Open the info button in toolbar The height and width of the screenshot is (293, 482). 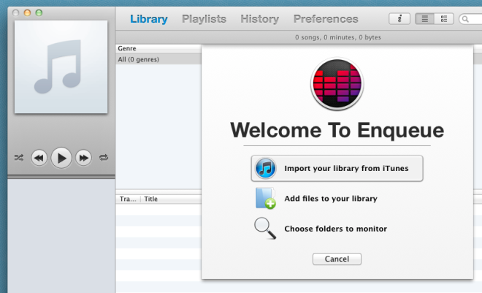399,19
